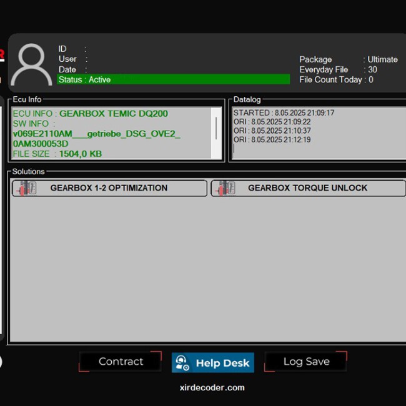Click the empty last line in Datalog box
Viewport: 406px width, 406px height.
pos(319,149)
